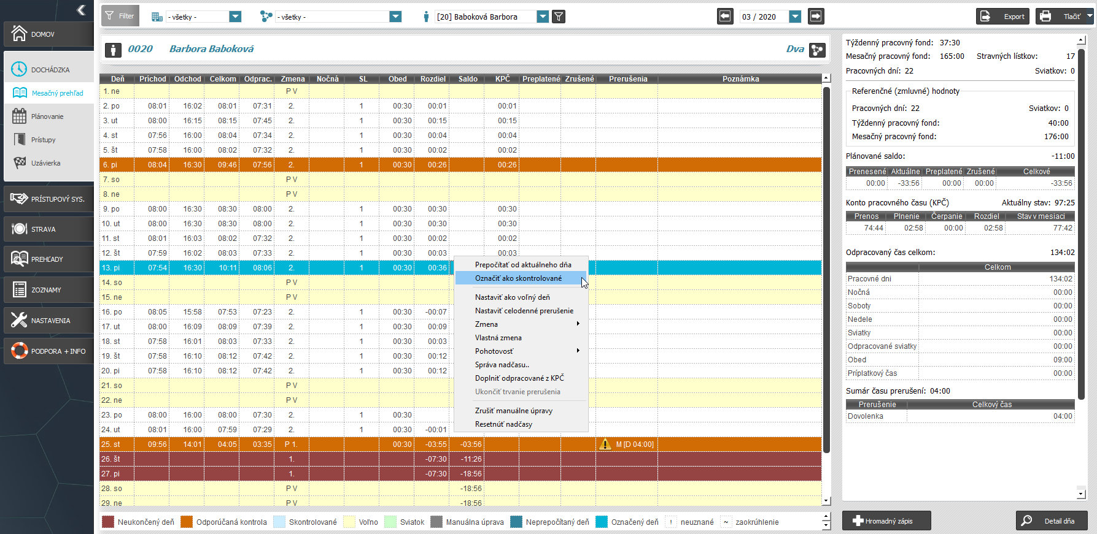1097x534 pixels.
Task: Open PRÍSTUPOVÝ SYS. key icon
Action: pyautogui.click(x=19, y=199)
